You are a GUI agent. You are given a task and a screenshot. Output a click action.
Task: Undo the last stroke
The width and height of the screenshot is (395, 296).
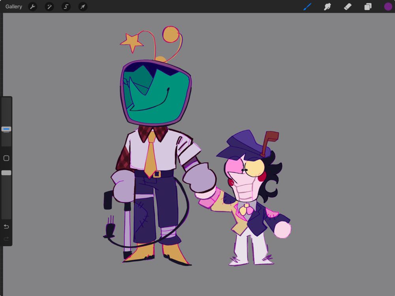tap(6, 227)
